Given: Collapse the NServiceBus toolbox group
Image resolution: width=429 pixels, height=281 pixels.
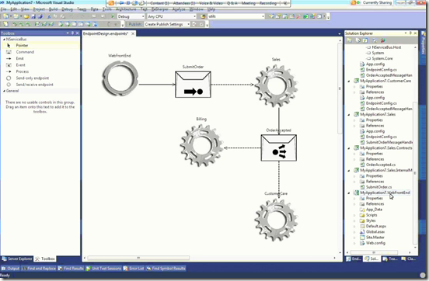Looking at the screenshot, I should 4,40.
